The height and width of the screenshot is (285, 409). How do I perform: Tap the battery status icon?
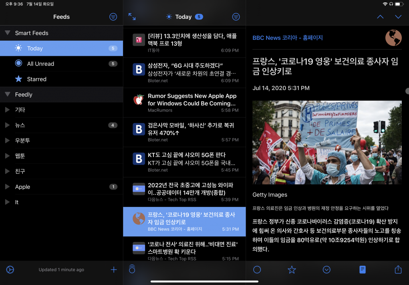click(x=399, y=4)
